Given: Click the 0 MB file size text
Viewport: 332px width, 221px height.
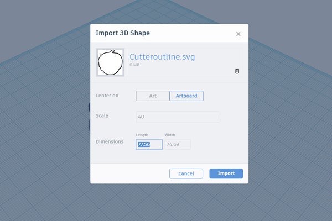Looking at the screenshot, I should coord(135,65).
